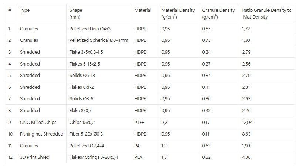
Task: Select the Flake 3-5x0,8-1,5 shape cell
Action: click(x=86, y=52)
